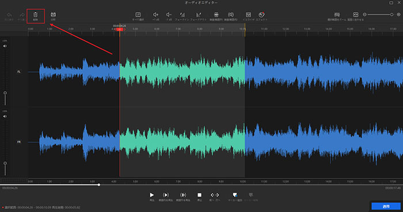403x212 pixels.
Task: Click the silence outside range icon
Action: point(216,14)
